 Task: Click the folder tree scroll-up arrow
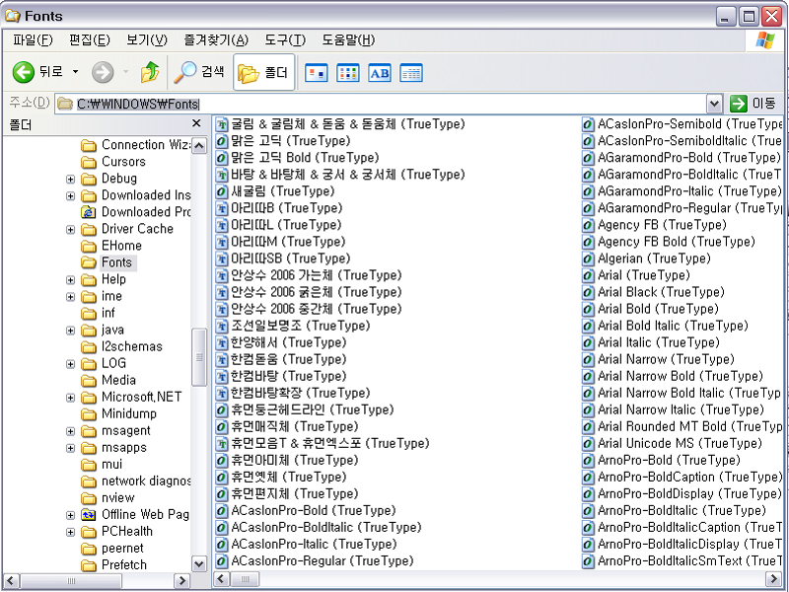(199, 146)
